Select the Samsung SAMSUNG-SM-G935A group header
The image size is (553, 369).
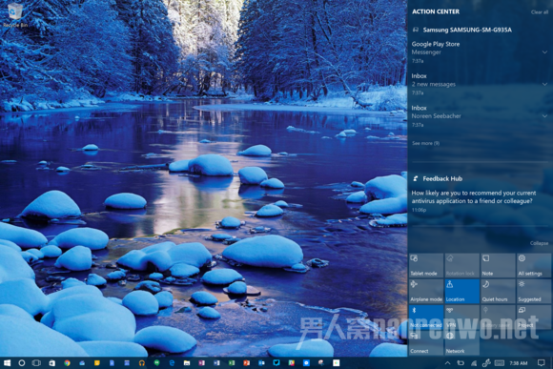coord(462,30)
